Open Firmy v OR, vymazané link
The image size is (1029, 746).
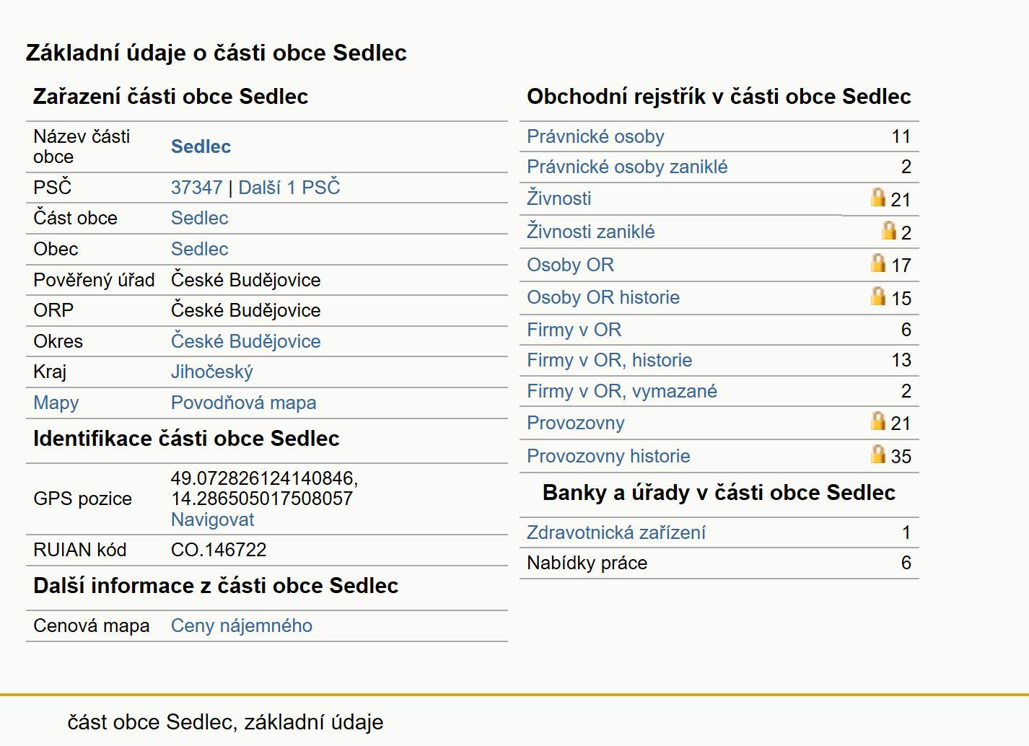coord(622,391)
